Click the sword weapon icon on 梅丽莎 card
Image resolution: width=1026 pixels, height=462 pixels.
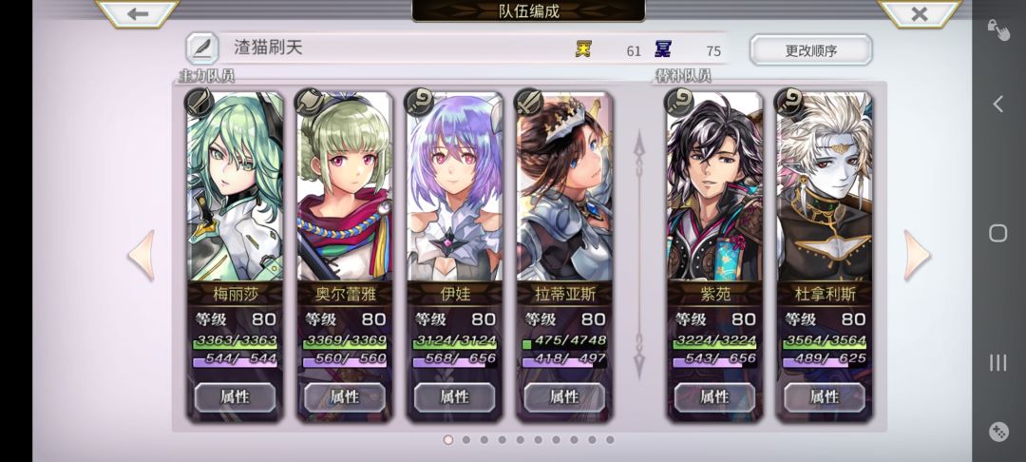tap(199, 102)
